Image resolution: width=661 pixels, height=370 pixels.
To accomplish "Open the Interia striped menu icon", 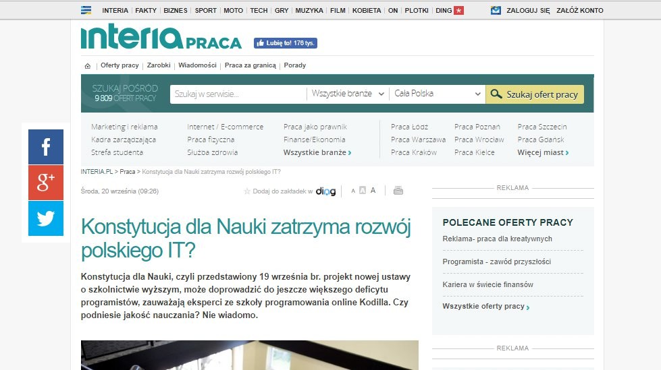I will point(86,10).
